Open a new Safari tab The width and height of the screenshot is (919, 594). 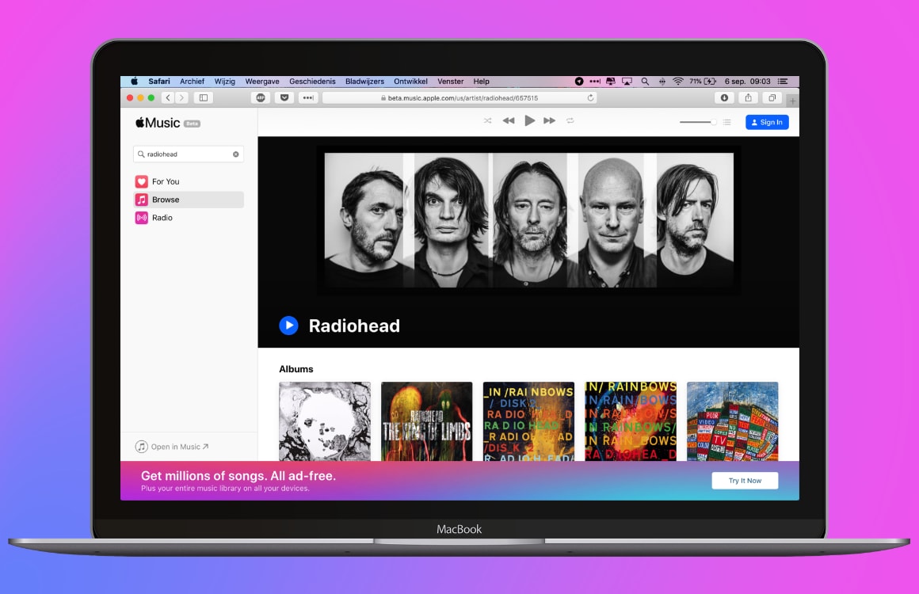pyautogui.click(x=792, y=101)
